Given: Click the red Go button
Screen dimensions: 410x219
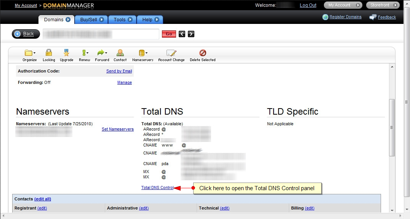Looking at the screenshot, I should pyautogui.click(x=169, y=34).
